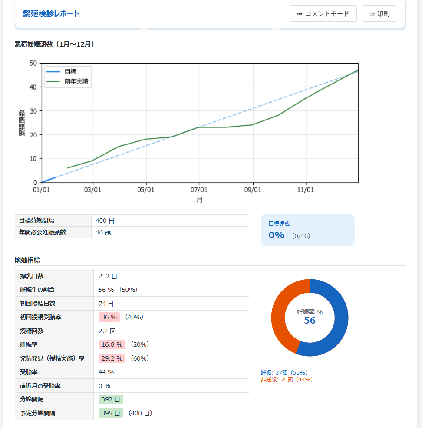The image size is (422, 428).
Task: Click the green 395 日 badge
Action: click(x=111, y=413)
